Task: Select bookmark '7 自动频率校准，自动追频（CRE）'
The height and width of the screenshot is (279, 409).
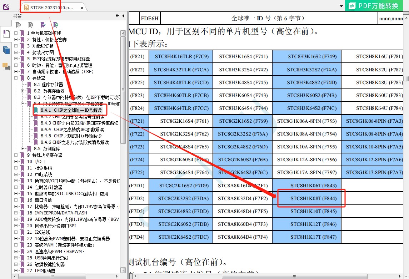Action: [x=60, y=72]
